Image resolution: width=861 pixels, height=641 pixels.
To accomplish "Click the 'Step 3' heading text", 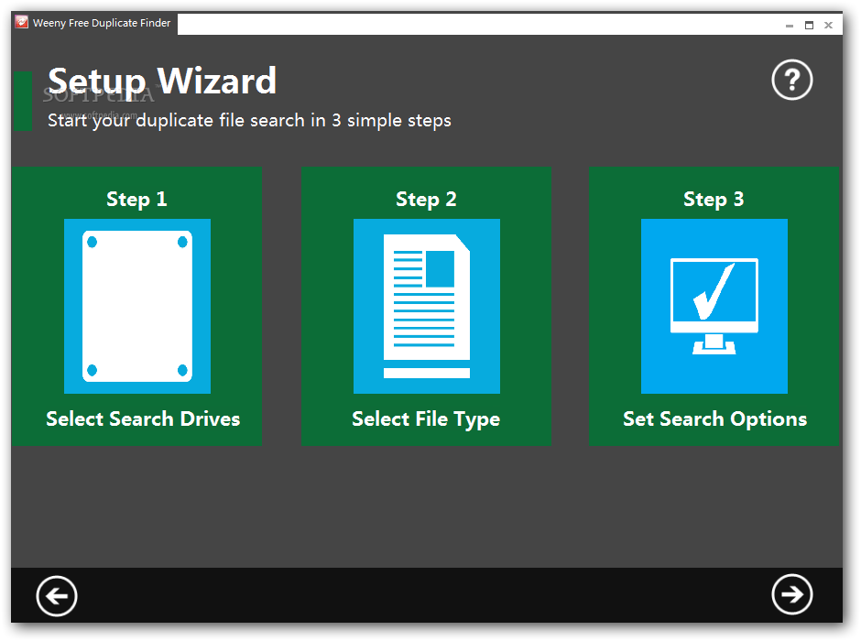I will click(714, 200).
